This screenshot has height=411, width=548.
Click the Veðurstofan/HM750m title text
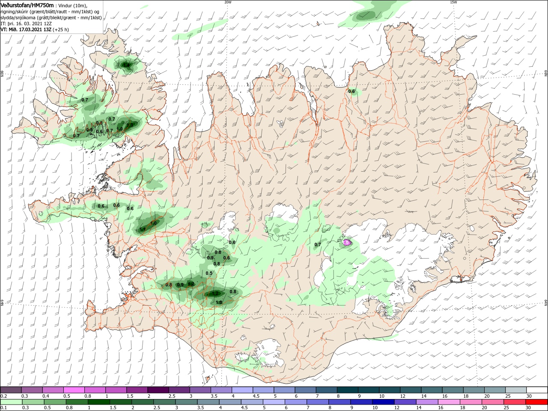[27, 5]
